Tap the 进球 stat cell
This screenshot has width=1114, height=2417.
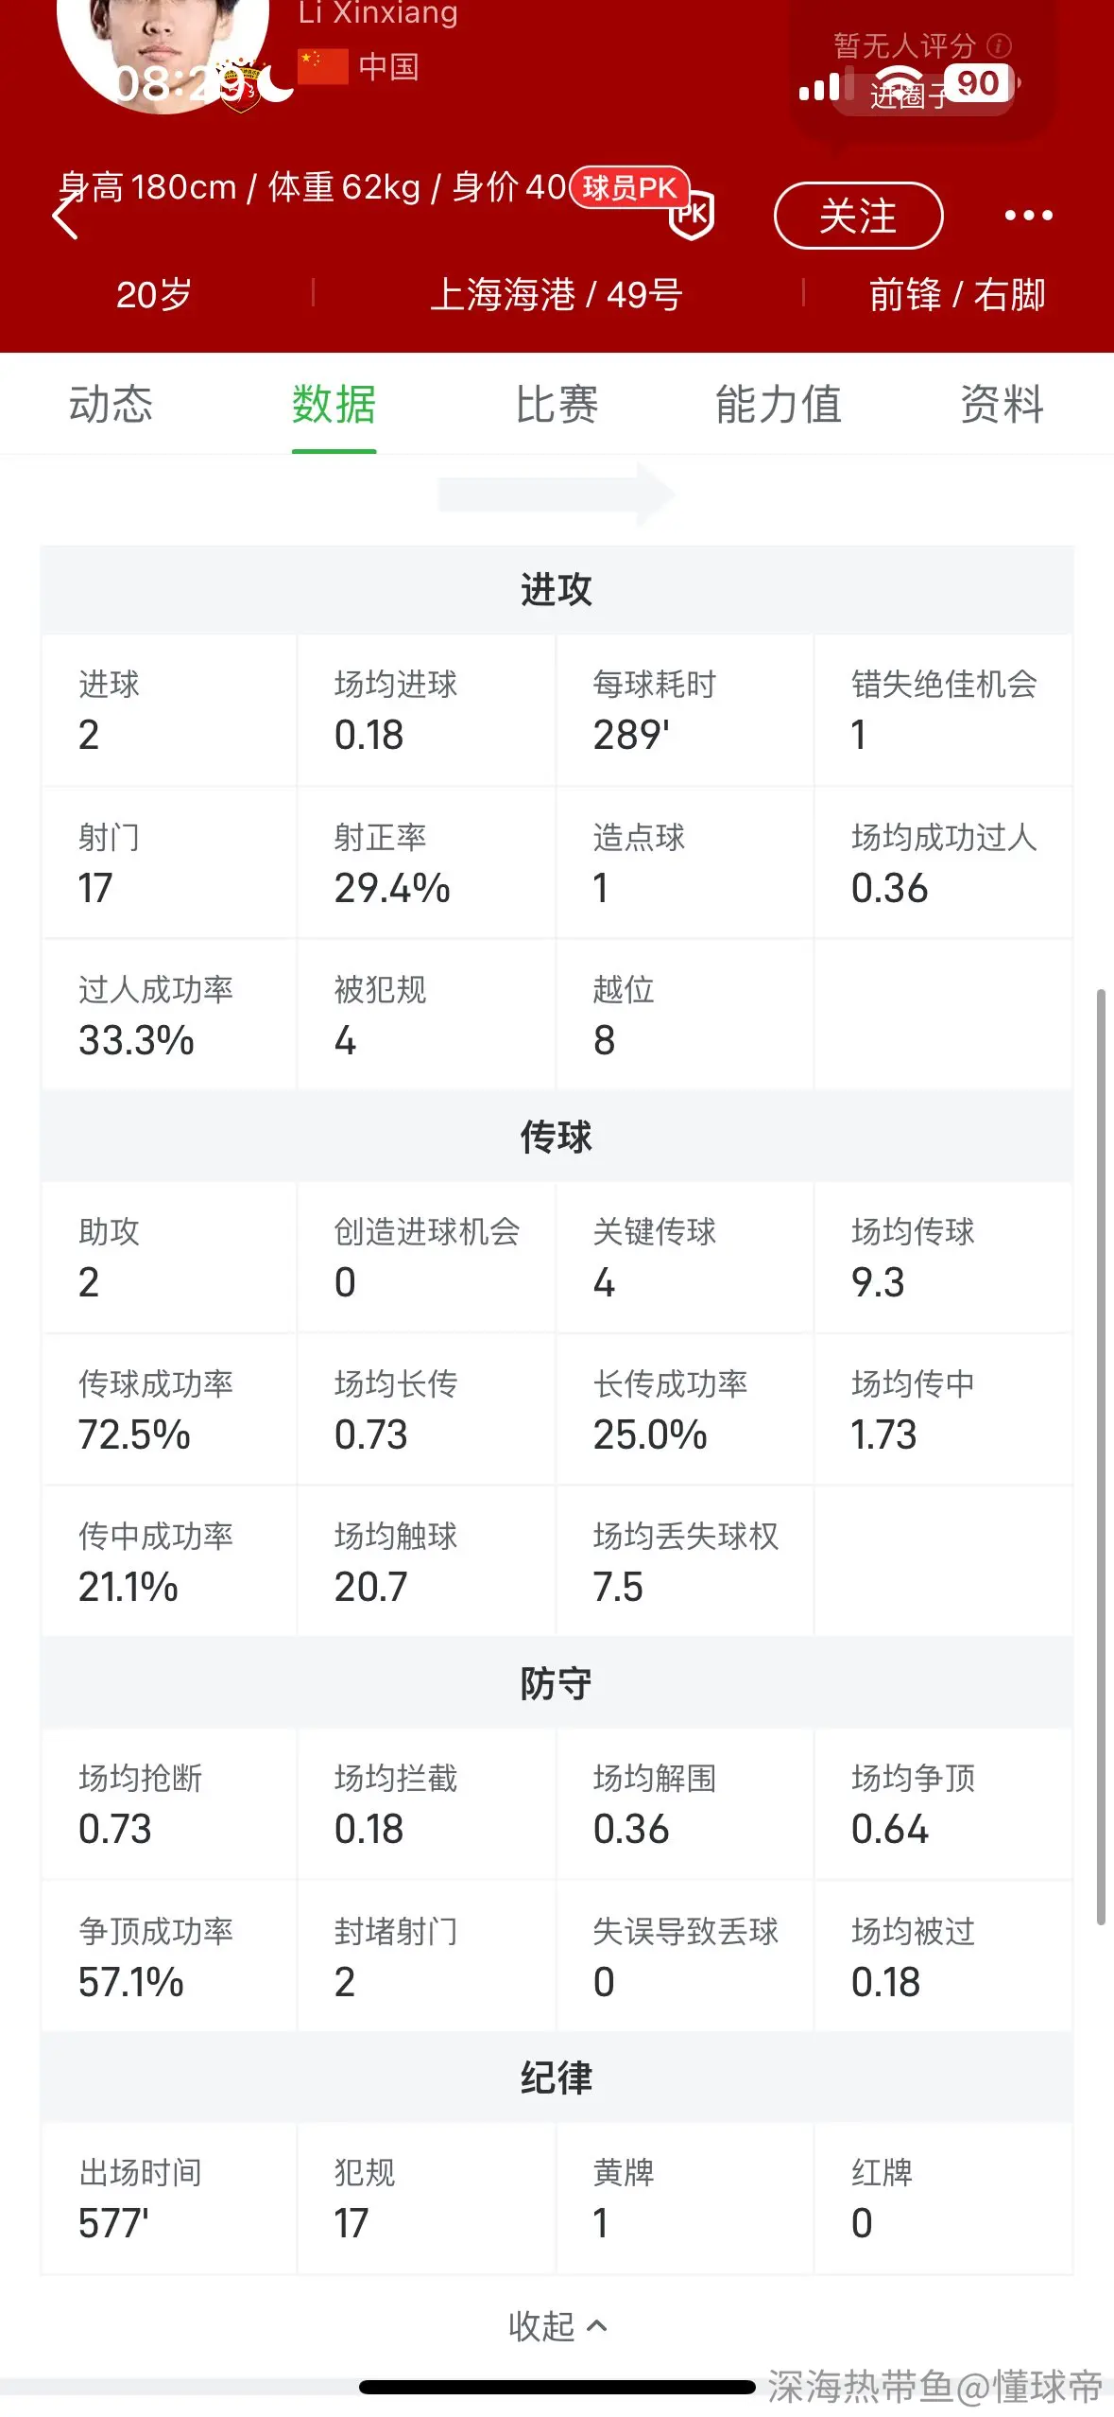[x=170, y=710]
